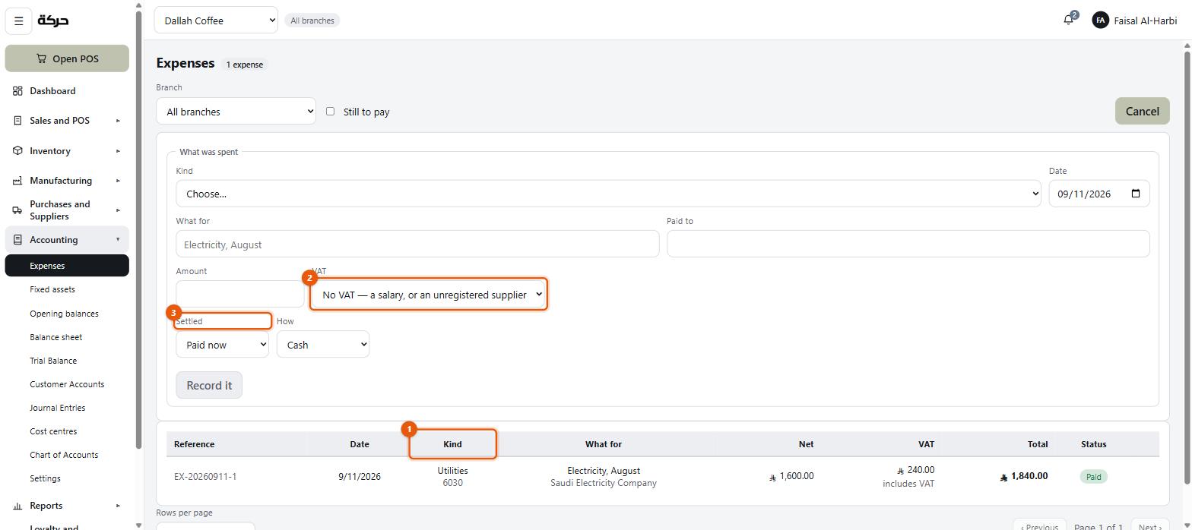
Task: Click the Inventory box icon
Action: click(x=17, y=151)
